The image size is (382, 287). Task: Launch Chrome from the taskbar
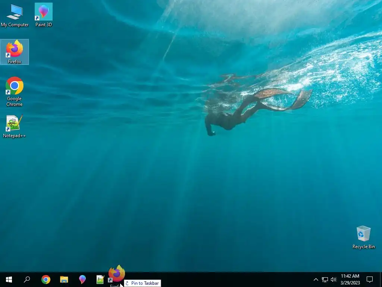coord(46,280)
